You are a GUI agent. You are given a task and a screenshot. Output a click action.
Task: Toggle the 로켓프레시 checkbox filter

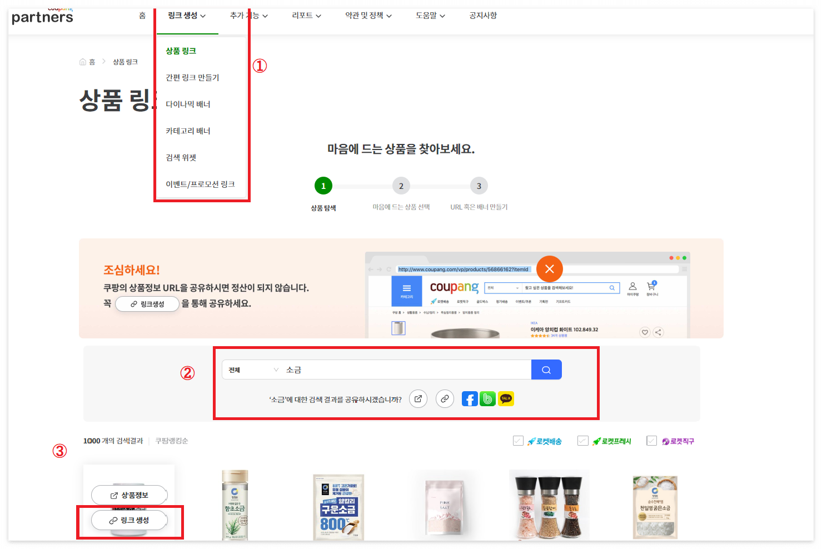click(582, 441)
